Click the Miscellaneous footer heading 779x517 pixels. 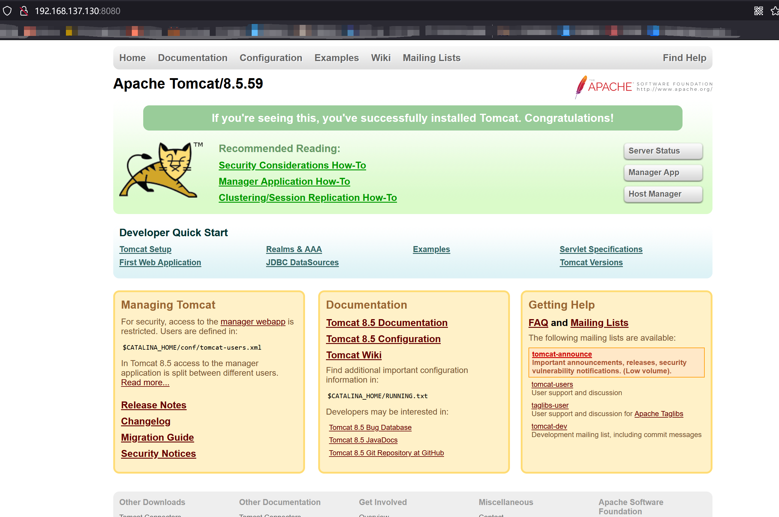506,502
